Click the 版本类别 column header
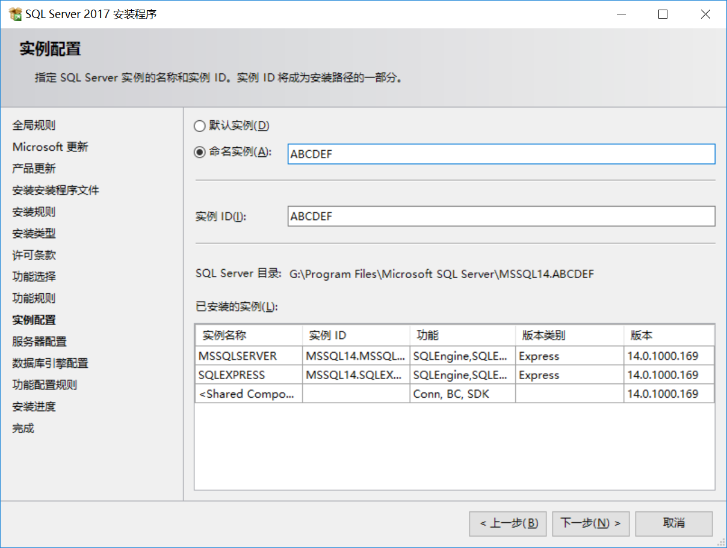727x548 pixels. click(x=570, y=335)
